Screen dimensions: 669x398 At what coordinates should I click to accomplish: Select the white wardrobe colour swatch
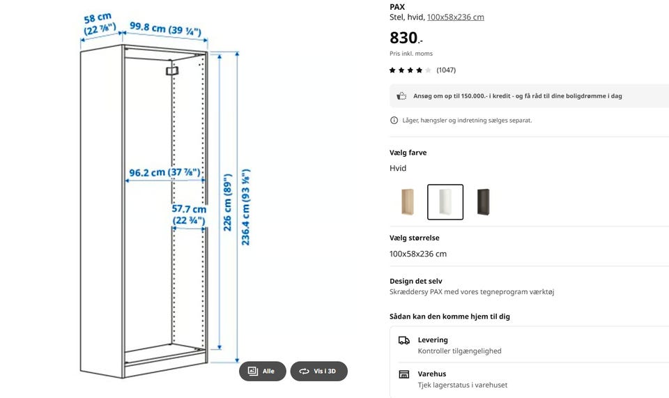pos(445,202)
